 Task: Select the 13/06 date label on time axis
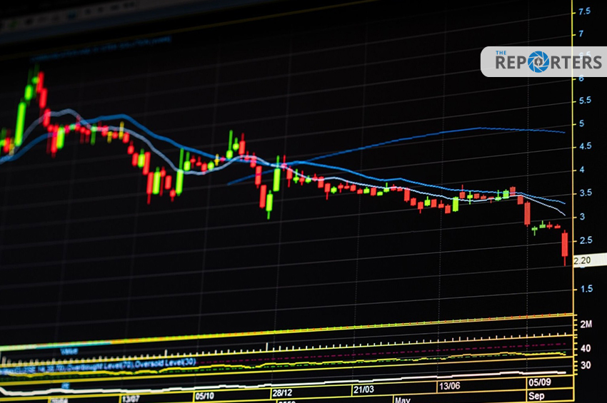[x=448, y=386]
